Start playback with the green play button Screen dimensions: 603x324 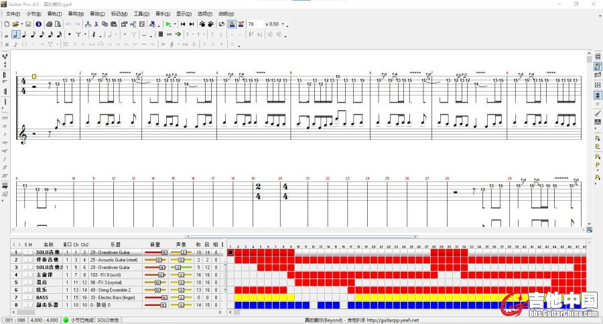pyautogui.click(x=168, y=24)
